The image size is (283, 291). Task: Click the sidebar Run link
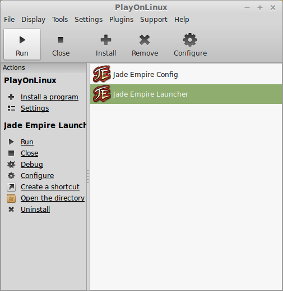coord(27,142)
